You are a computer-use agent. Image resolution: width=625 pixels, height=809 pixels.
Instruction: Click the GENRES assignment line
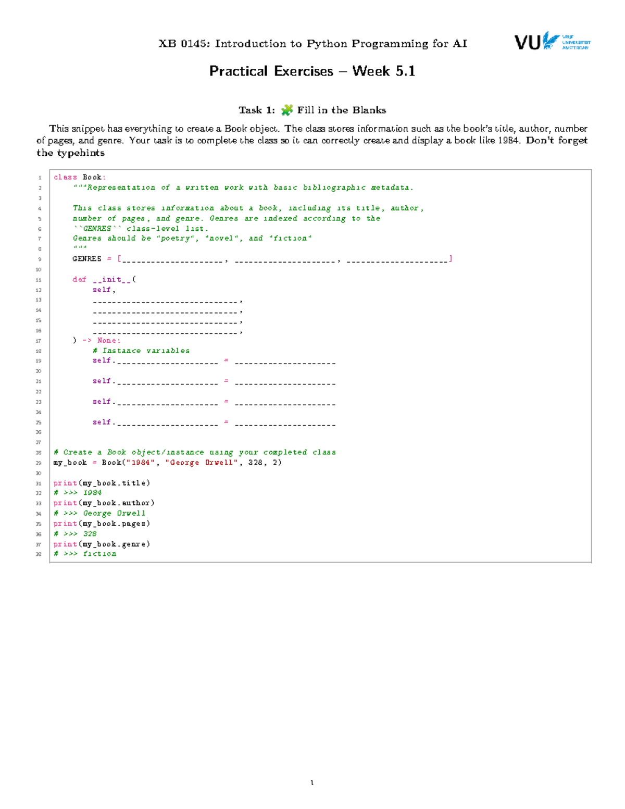coord(262,259)
